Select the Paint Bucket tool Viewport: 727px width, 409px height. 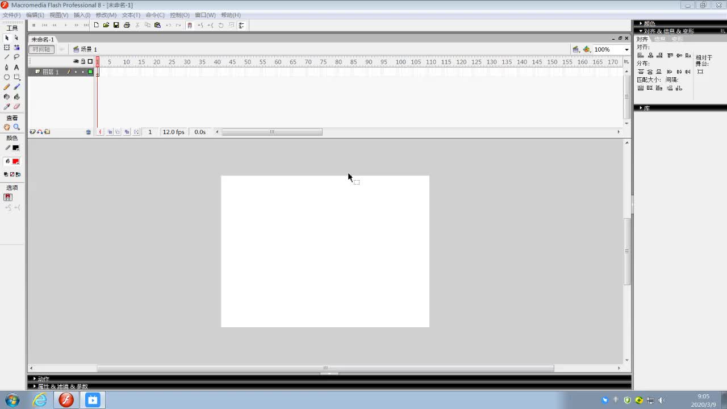coord(16,97)
